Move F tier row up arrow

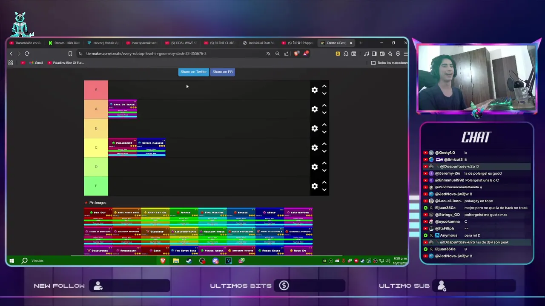(x=324, y=182)
